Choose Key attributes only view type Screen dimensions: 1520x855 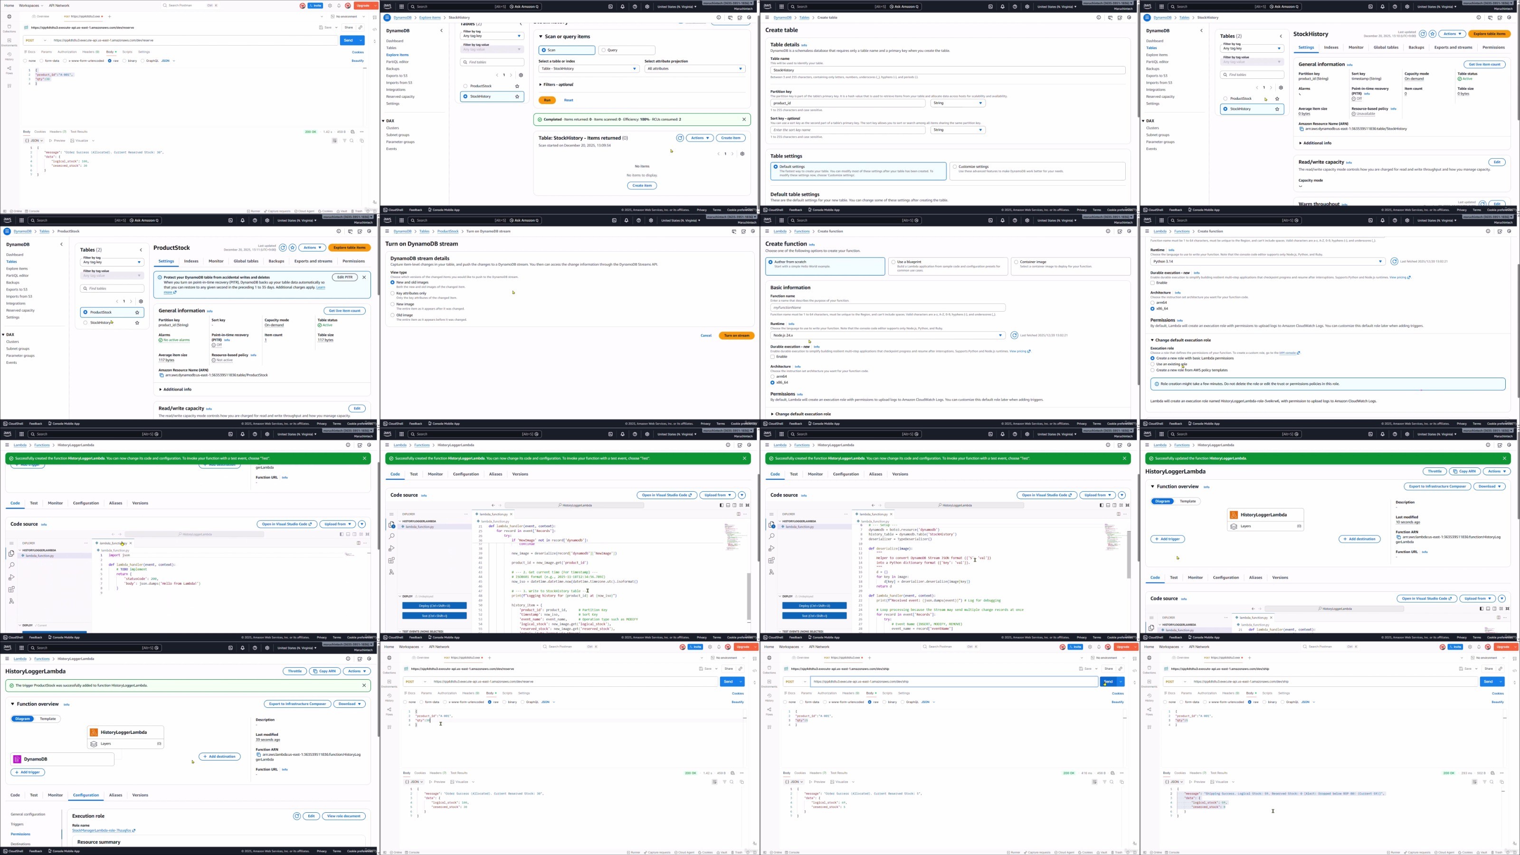click(x=392, y=293)
